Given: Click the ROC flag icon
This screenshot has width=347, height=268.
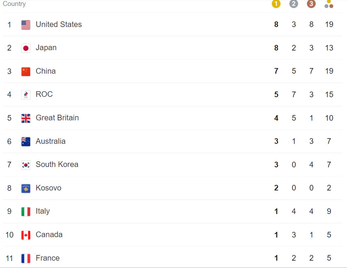Looking at the screenshot, I should 26,95.
